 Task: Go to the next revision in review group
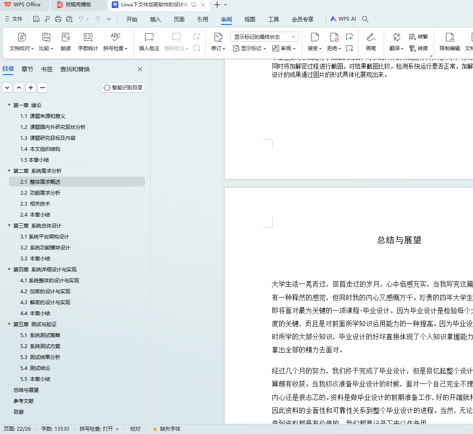(349, 48)
